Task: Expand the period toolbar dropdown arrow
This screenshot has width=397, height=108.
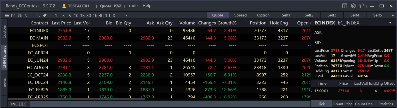Action: 126,15
